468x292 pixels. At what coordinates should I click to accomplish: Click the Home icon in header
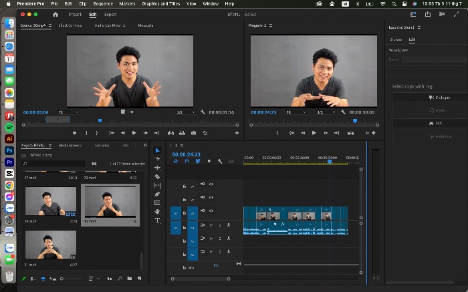55,14
